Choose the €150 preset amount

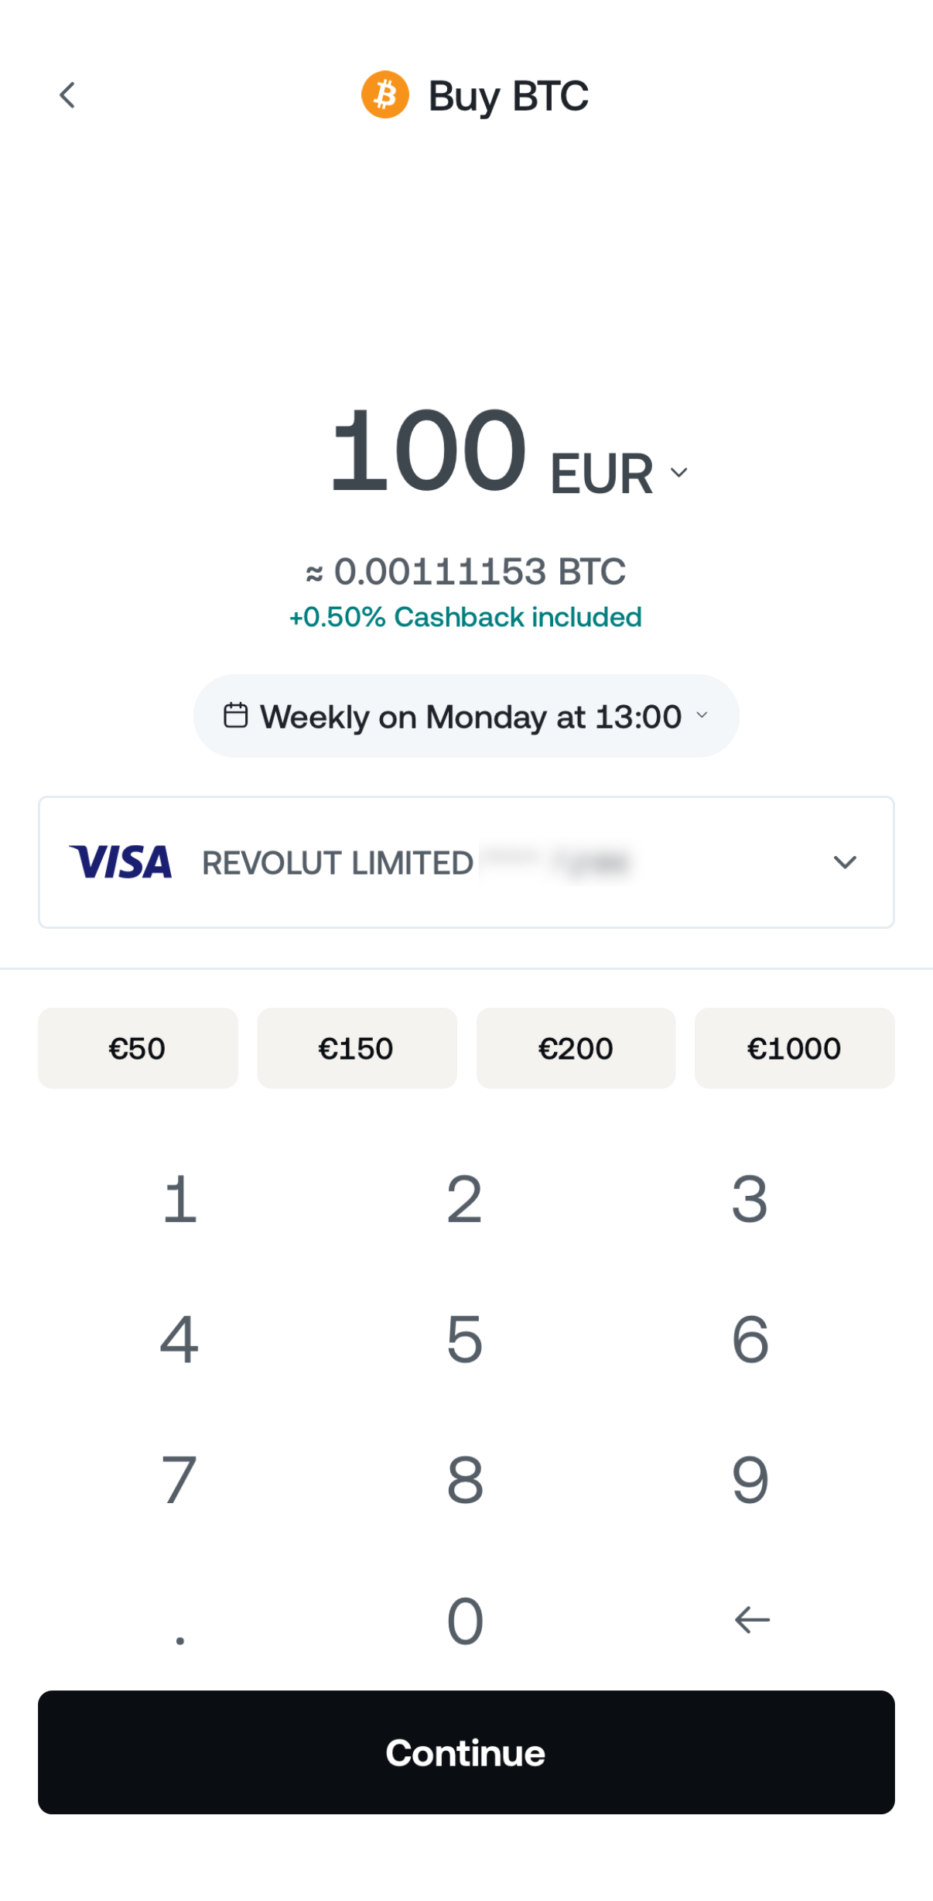(357, 1048)
